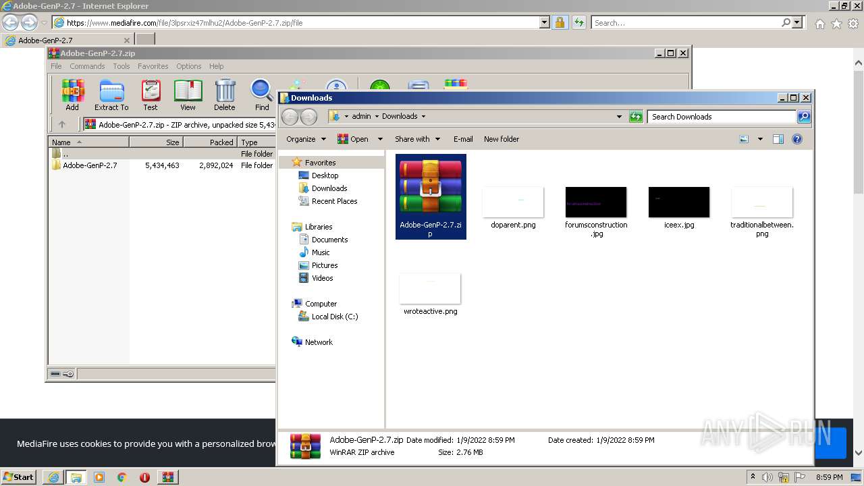Refresh the Downloads folder view
Screen dimensions: 864x486
(636, 117)
